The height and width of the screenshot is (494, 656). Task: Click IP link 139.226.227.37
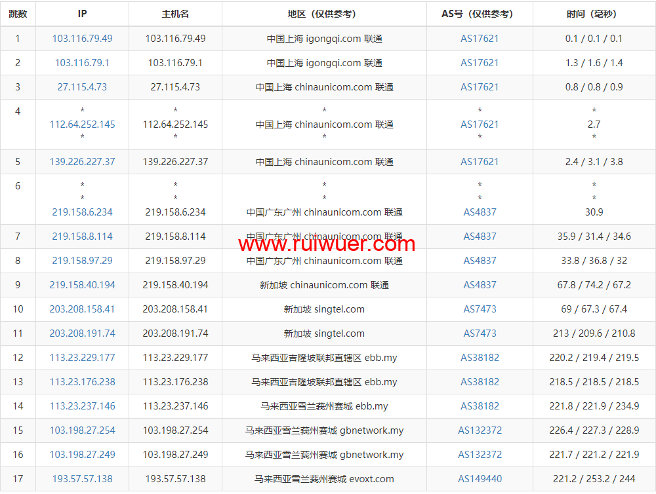tap(82, 162)
